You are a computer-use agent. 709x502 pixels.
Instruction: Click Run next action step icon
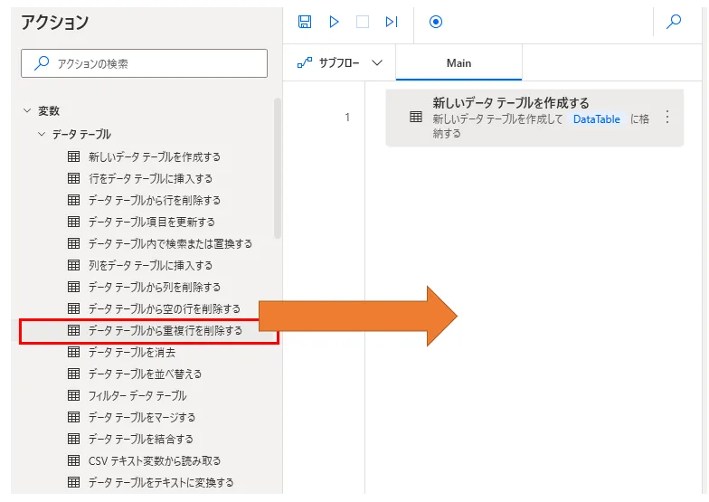391,22
